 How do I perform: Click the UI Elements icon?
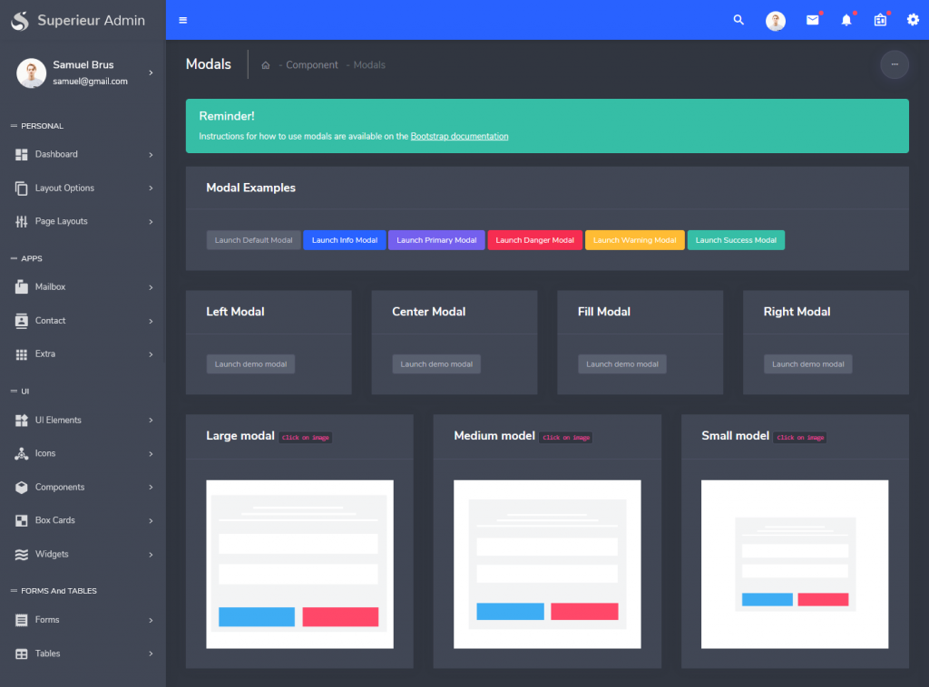click(x=22, y=421)
